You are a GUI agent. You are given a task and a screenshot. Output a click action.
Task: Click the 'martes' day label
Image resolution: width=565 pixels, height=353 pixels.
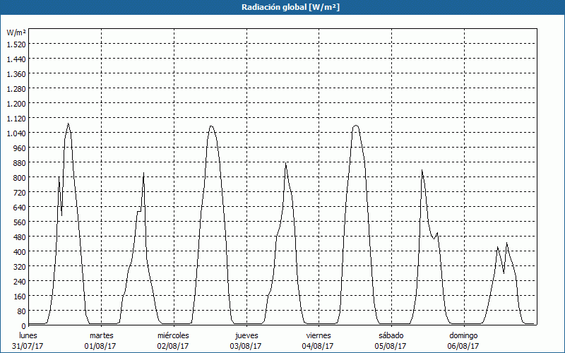(x=101, y=335)
